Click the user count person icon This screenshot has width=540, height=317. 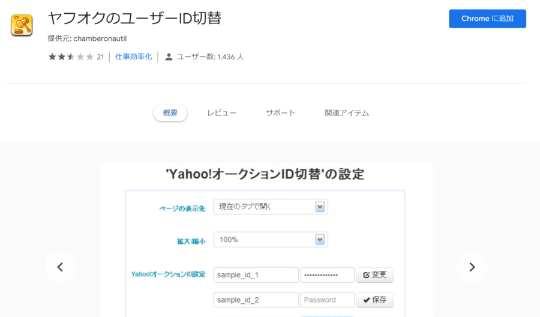169,57
